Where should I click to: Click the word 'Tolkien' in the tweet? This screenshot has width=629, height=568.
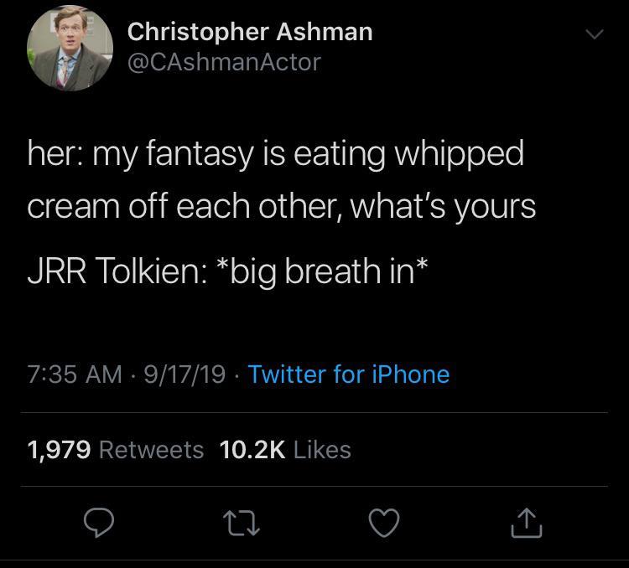click(x=150, y=271)
